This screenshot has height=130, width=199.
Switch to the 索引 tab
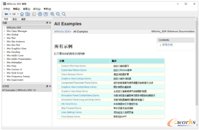(x=15, y=19)
